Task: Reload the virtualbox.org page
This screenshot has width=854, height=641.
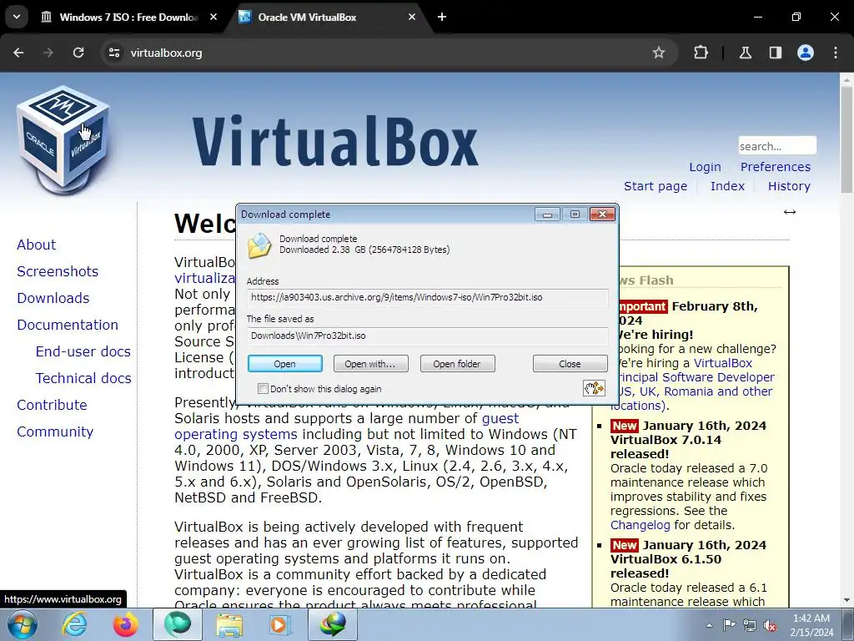Action: (78, 53)
